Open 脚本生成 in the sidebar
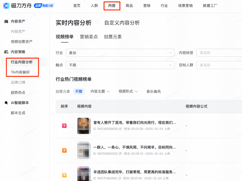 (x=18, y=113)
